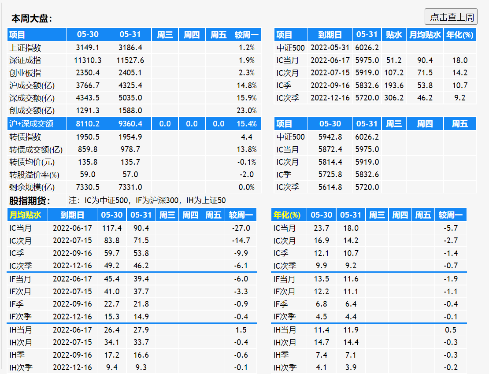Click IC次月 年化 value 16.9
489x374 pixels.
pos(321,241)
